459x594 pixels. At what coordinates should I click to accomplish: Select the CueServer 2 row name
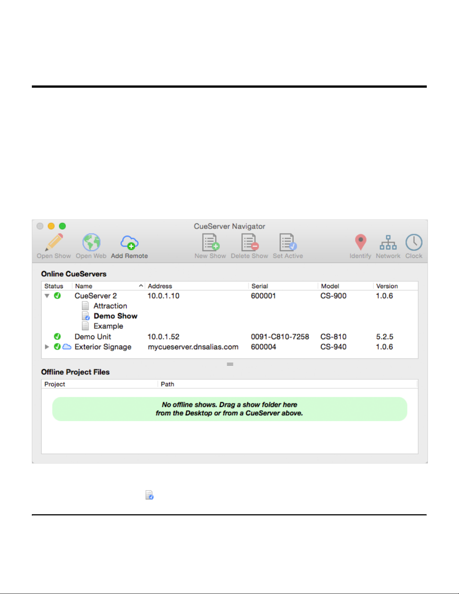point(96,296)
